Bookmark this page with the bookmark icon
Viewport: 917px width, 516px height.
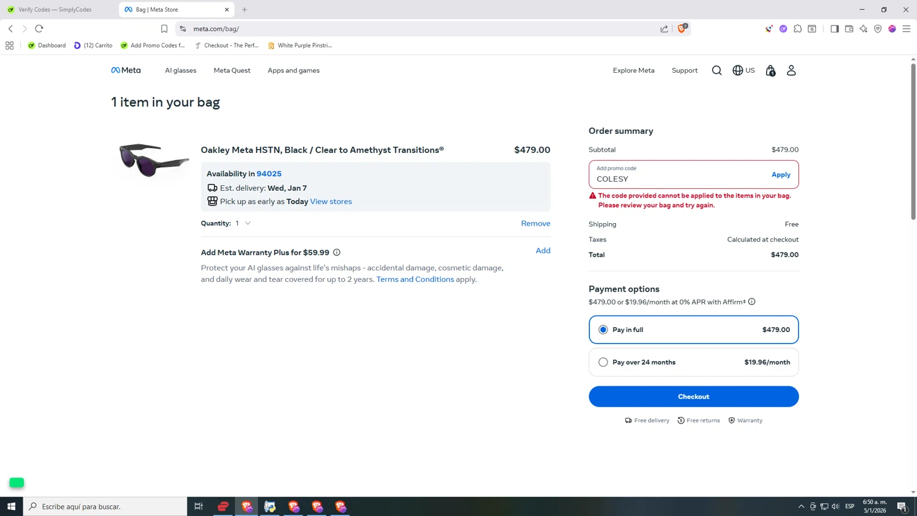click(164, 29)
